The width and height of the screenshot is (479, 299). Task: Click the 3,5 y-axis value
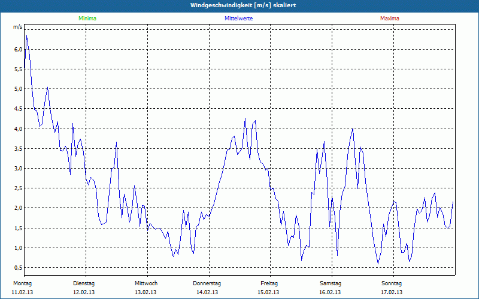19,148
